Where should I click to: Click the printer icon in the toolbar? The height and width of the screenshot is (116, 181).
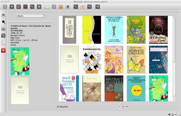(39, 7)
